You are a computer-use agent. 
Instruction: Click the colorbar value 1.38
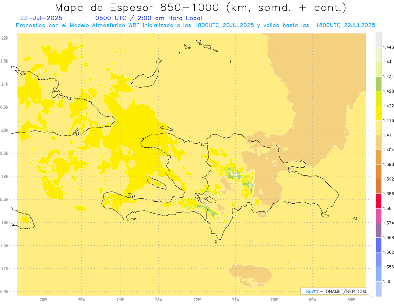pyautogui.click(x=387, y=208)
